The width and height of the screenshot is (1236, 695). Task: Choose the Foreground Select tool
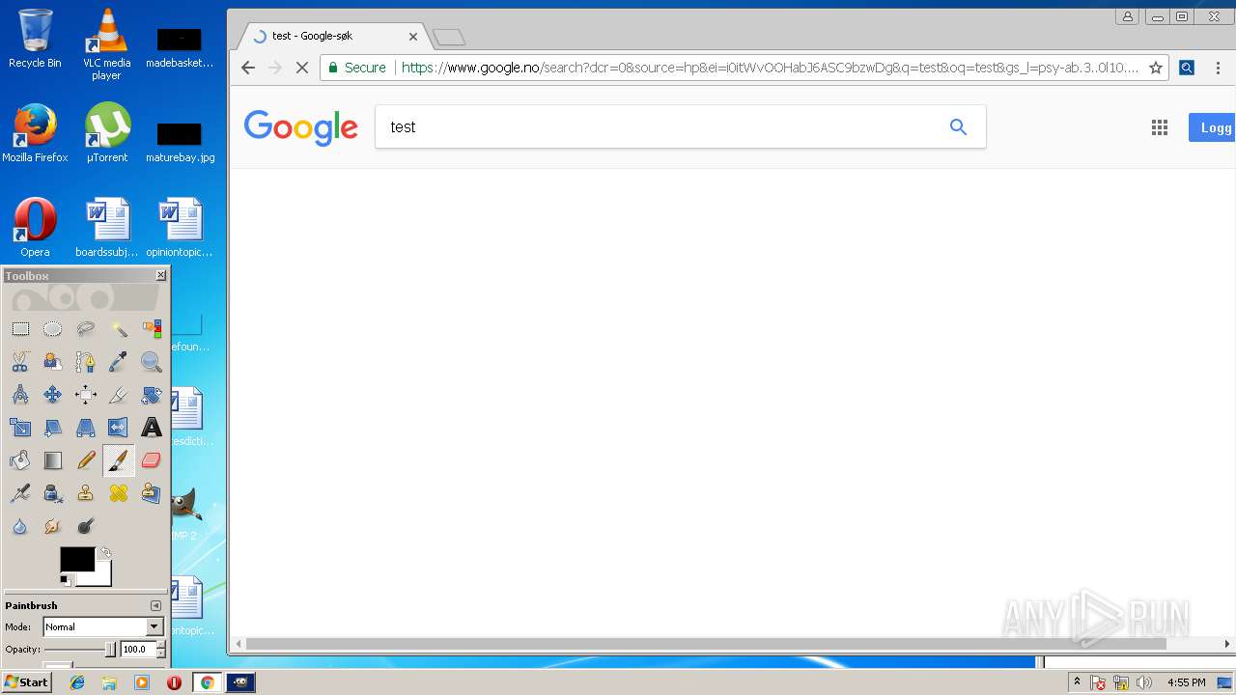tap(53, 362)
